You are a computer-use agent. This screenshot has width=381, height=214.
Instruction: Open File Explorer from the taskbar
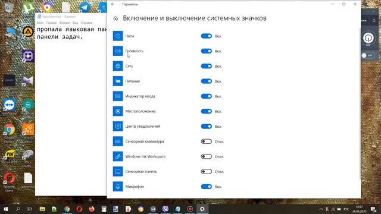(42, 209)
